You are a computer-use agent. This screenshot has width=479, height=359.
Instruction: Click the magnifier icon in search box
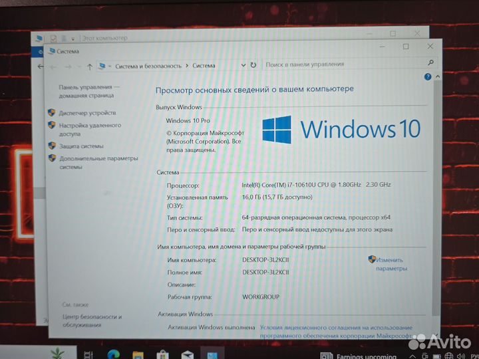pyautogui.click(x=430, y=62)
